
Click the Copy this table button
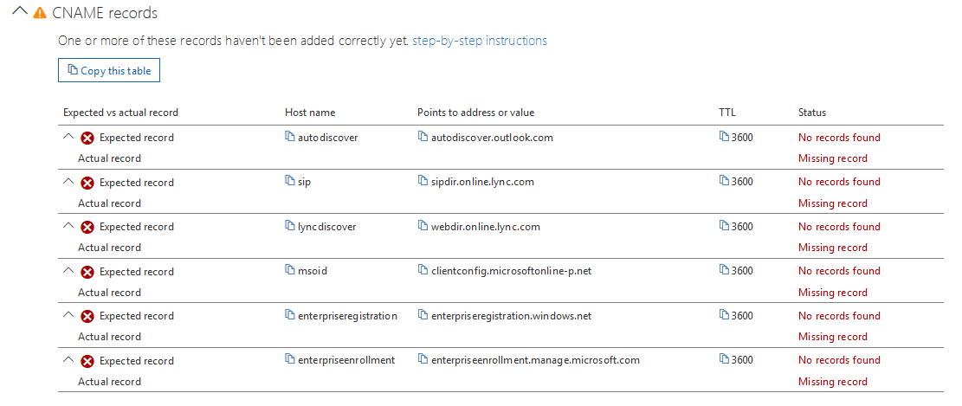point(109,70)
